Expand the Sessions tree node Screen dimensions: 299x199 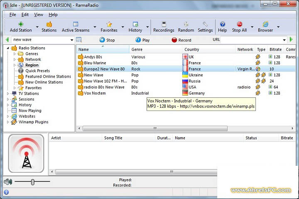point(8,99)
